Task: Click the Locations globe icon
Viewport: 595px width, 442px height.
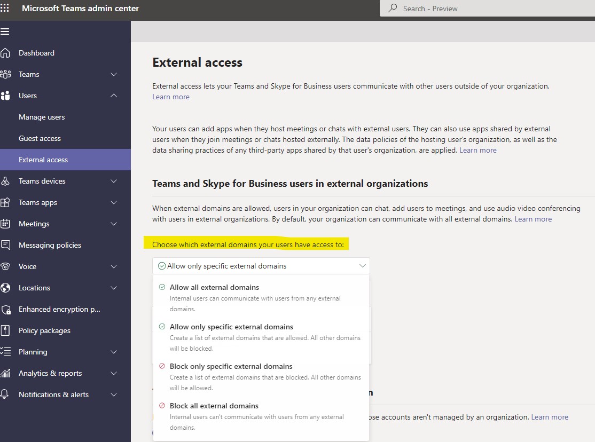Action: [5, 288]
